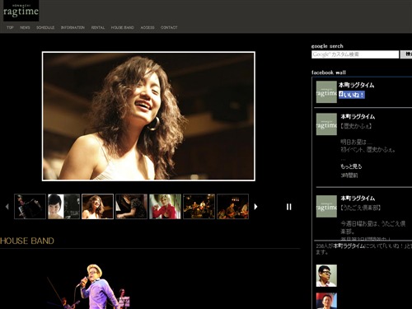Go to the SCHEDULE page

(x=45, y=27)
